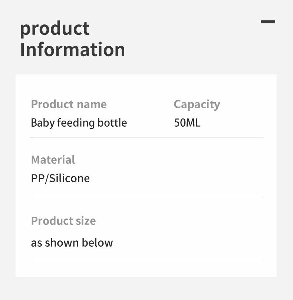Click the 'PP/Silicone' material value
This screenshot has height=300, width=293.
(x=60, y=179)
